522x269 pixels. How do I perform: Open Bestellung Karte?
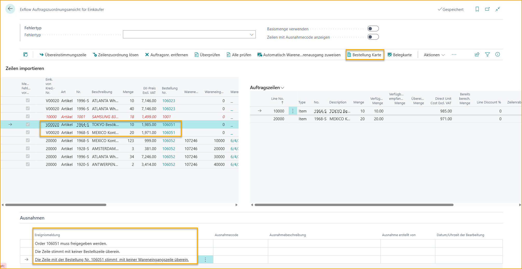(364, 55)
